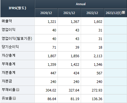Click the 영업이익 row label
This screenshot has height=103, width=127.
[x=8, y=29]
